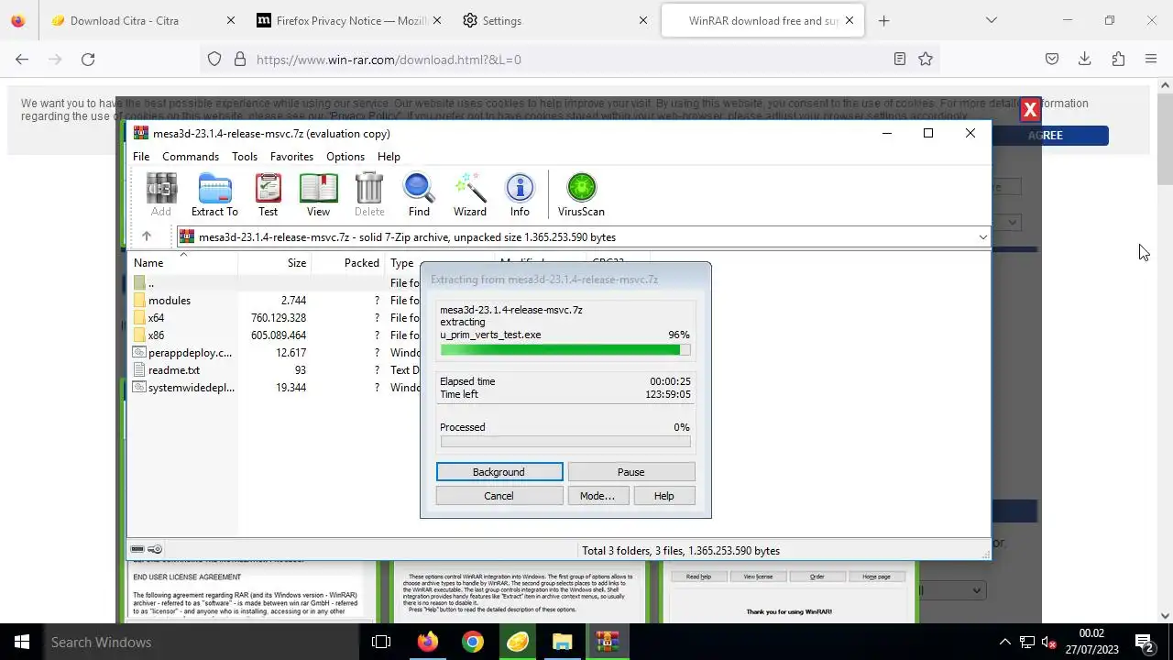Open Firefox downloads panel
The image size is (1173, 660).
[1084, 60]
